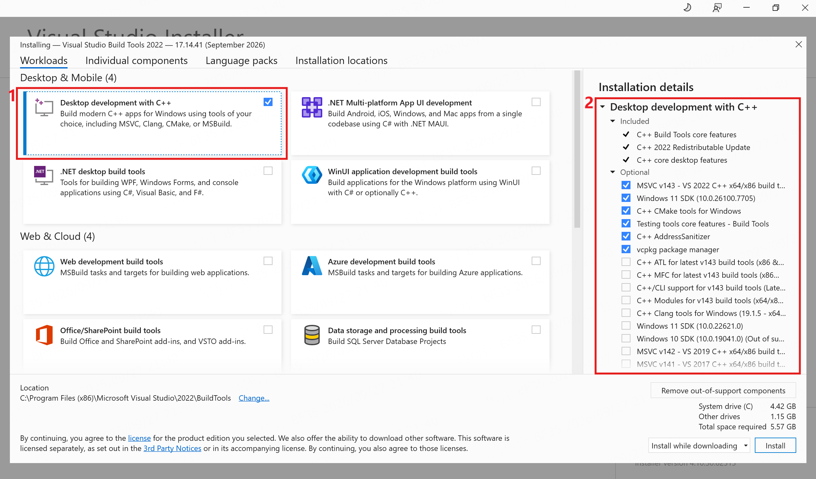Click the Change... location link
The image size is (816, 479).
point(254,398)
